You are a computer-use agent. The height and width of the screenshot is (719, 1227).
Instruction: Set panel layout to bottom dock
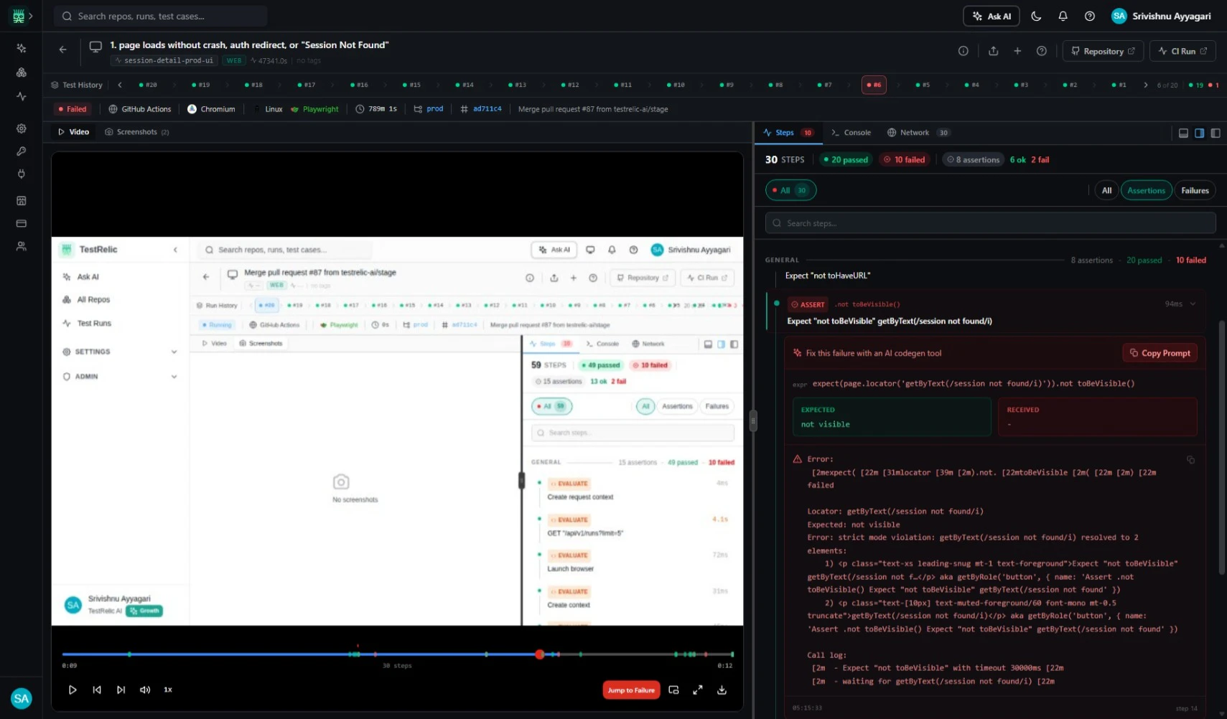point(1183,133)
